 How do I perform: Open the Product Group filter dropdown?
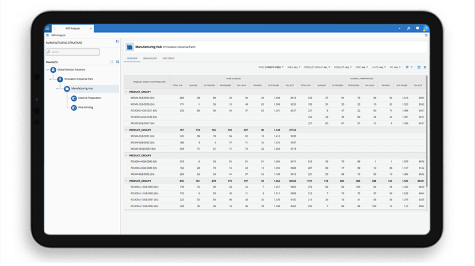[x=317, y=67]
